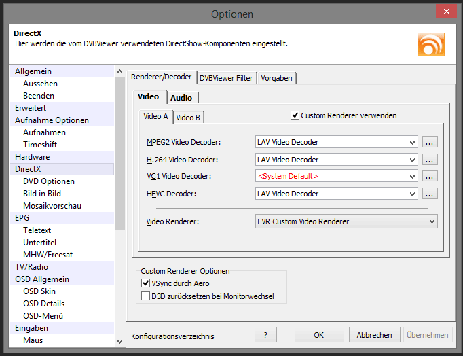Click the category list scroll-up arrow
This screenshot has width=463, height=356.
coord(119,71)
